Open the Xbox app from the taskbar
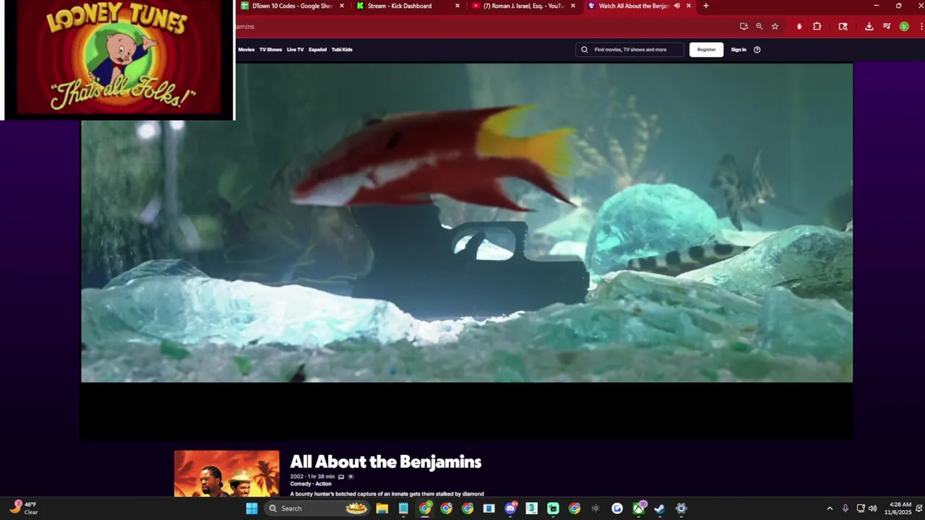 tap(638, 508)
